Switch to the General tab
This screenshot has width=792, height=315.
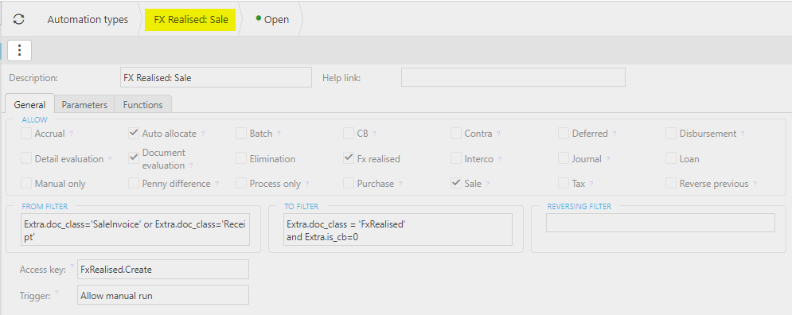(29, 104)
